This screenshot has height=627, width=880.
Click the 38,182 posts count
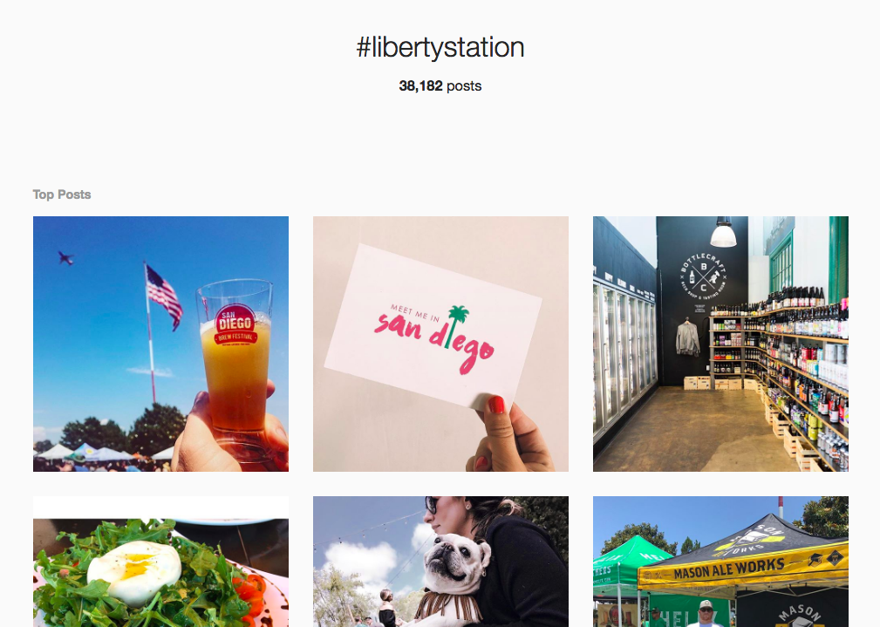click(440, 85)
